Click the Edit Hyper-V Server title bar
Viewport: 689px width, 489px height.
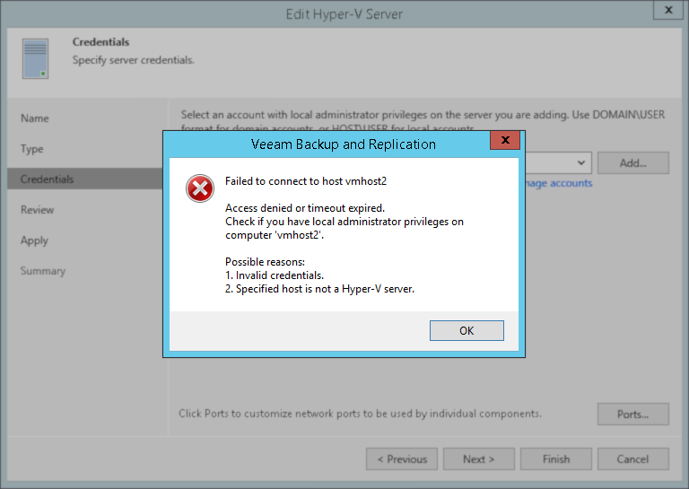pos(344,14)
